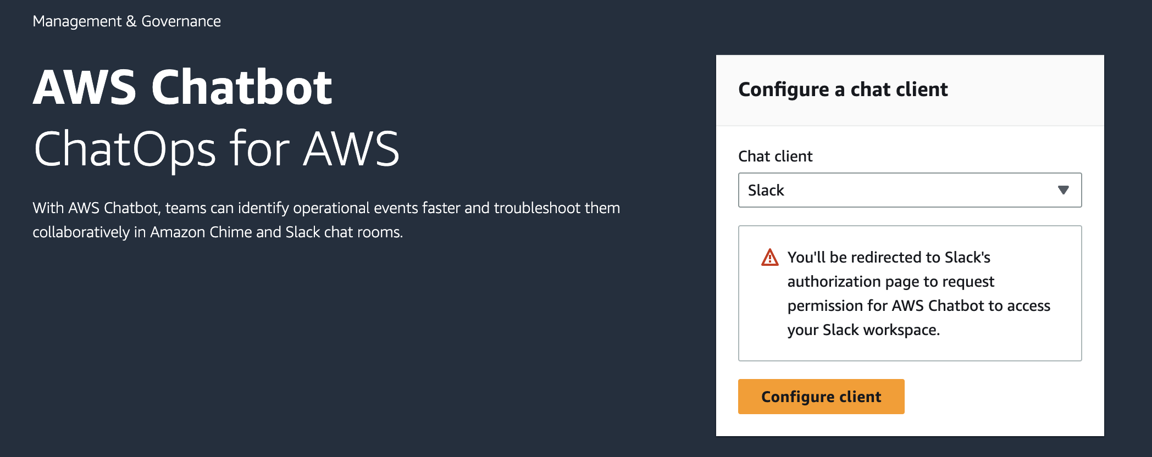Click the word AWS in ChatOps subtitle
The image size is (1152, 457).
(x=351, y=148)
